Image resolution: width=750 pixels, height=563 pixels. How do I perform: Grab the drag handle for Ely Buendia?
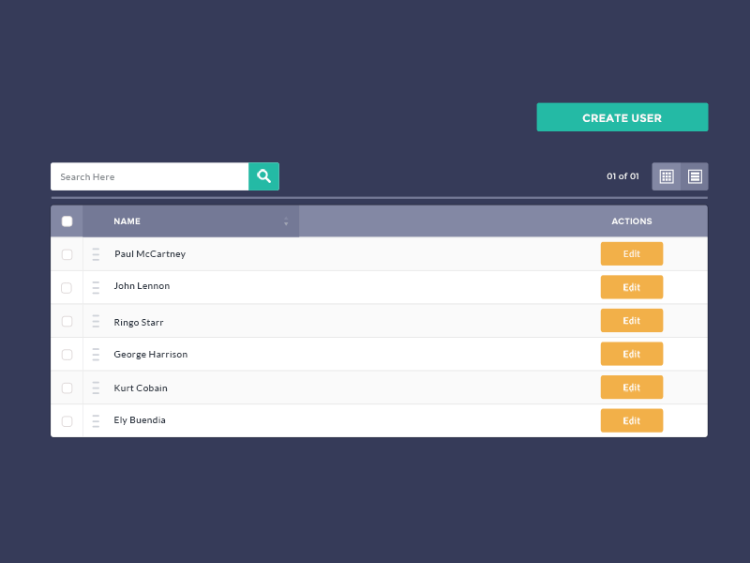pos(96,420)
